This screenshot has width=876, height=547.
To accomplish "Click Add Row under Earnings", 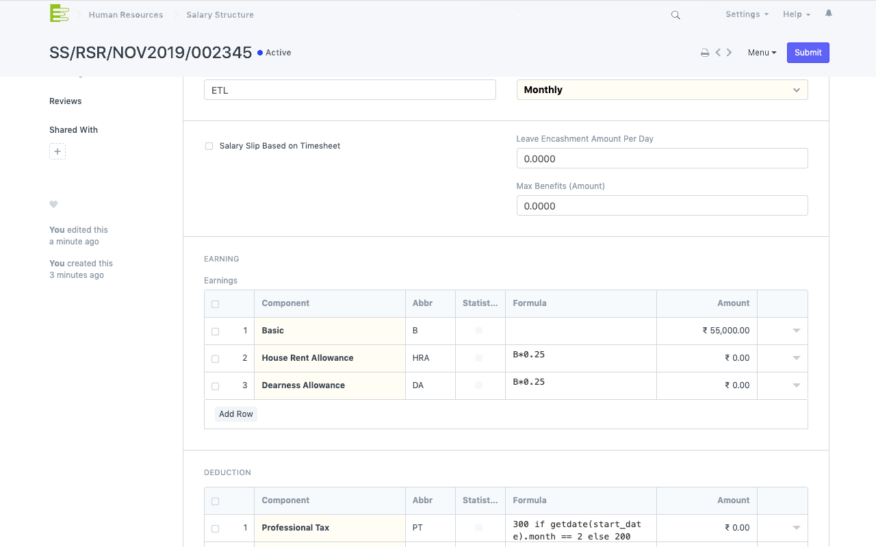I will pyautogui.click(x=236, y=414).
